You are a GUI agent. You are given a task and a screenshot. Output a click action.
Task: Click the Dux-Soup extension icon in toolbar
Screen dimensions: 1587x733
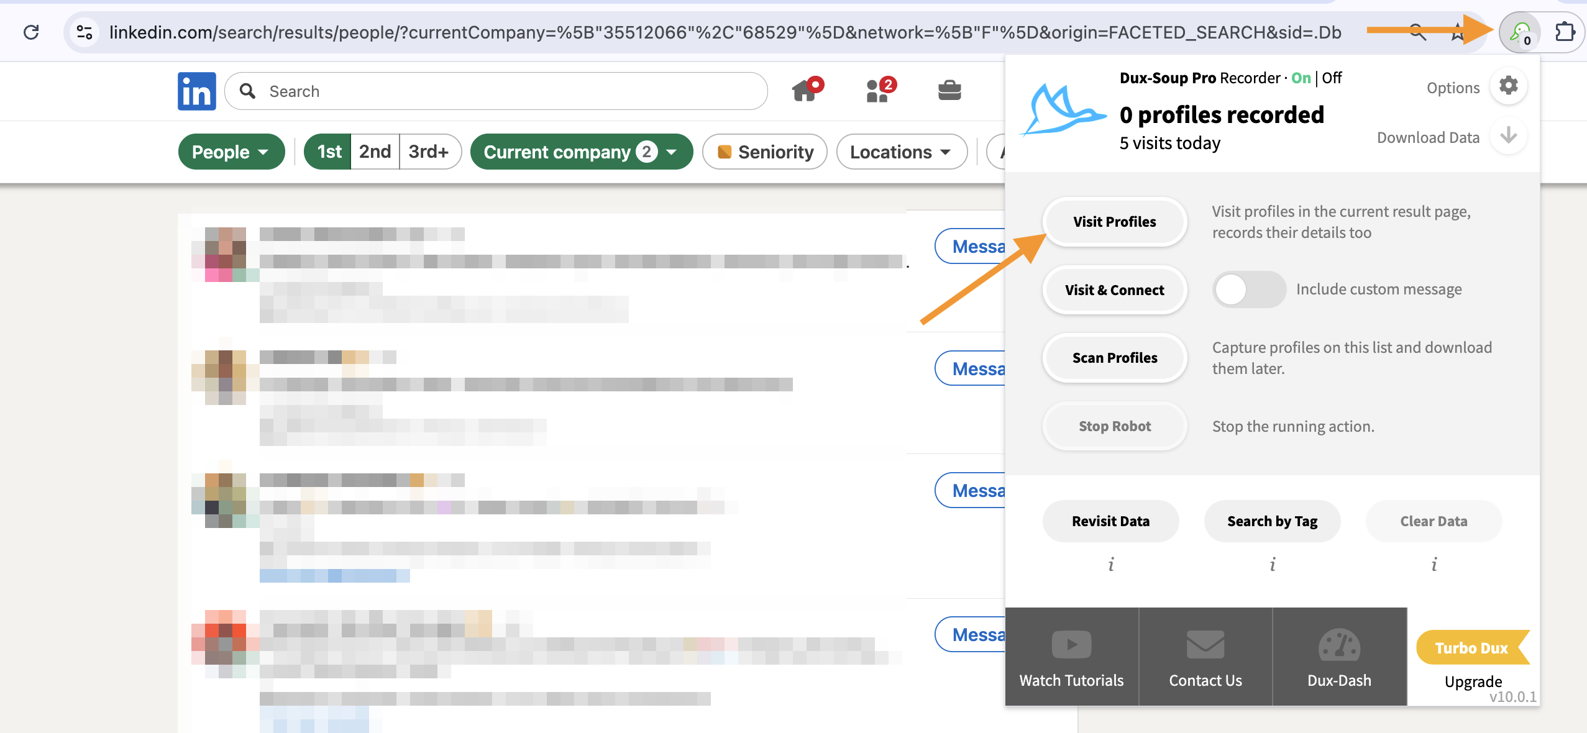[x=1520, y=32]
